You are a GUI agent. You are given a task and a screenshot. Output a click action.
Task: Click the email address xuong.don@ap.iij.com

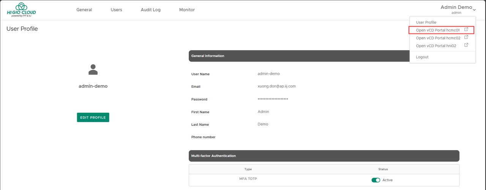click(x=276, y=86)
